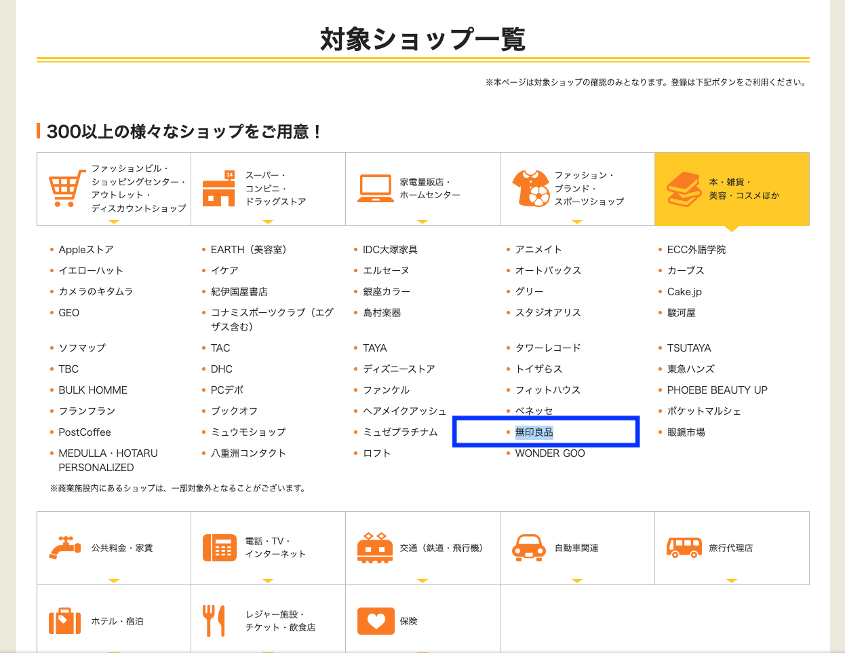Expand the 公共料金・家賃 category

(x=114, y=548)
